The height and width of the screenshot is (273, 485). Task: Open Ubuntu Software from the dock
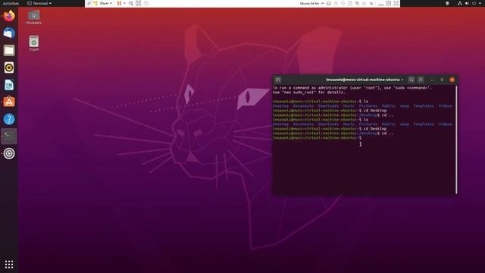point(9,102)
